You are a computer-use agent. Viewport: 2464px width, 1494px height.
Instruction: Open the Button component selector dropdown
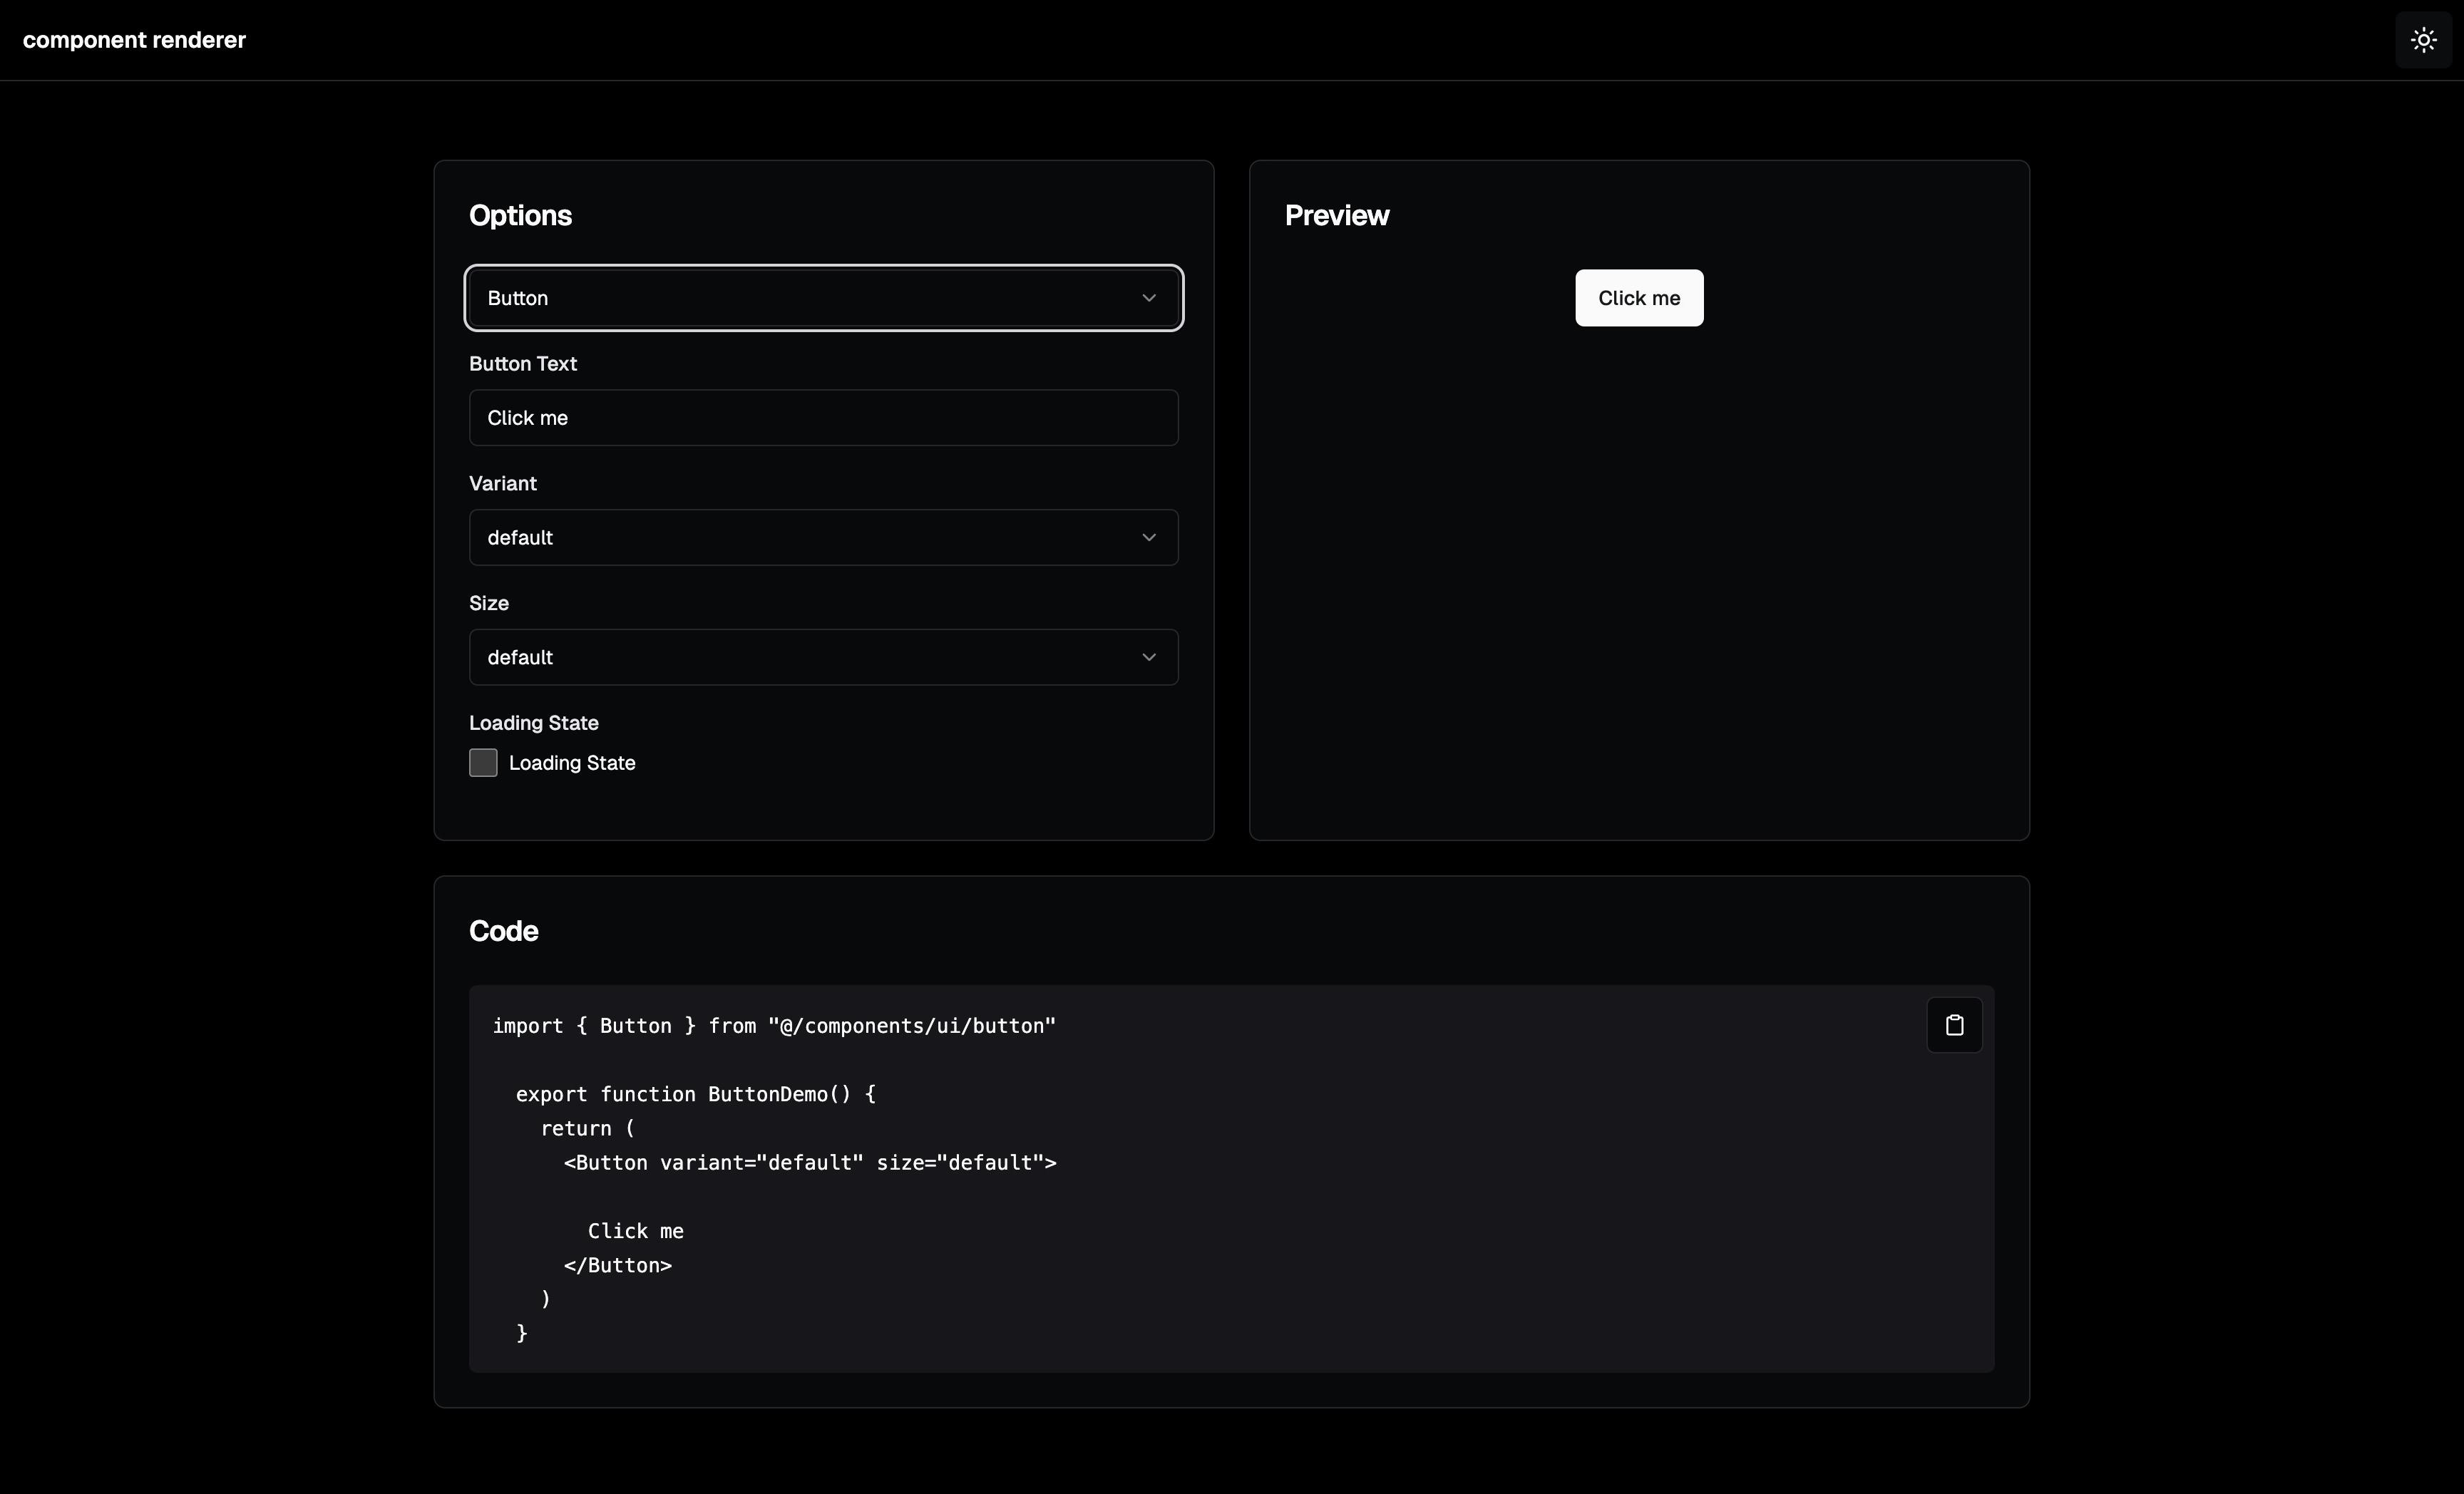click(x=824, y=298)
